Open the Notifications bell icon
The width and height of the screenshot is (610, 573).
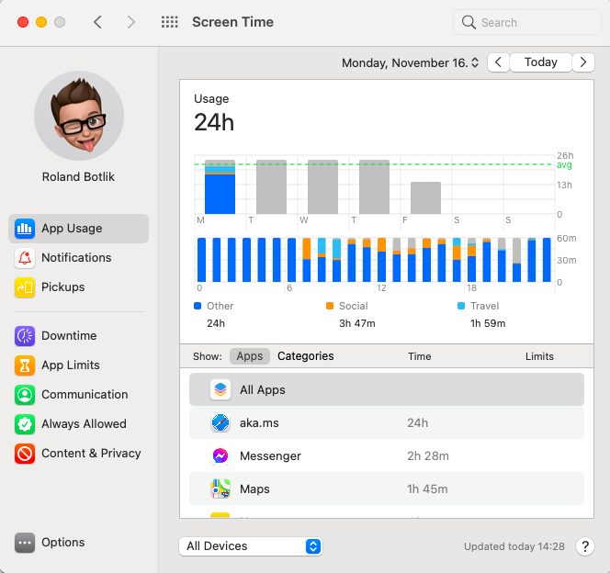point(25,258)
